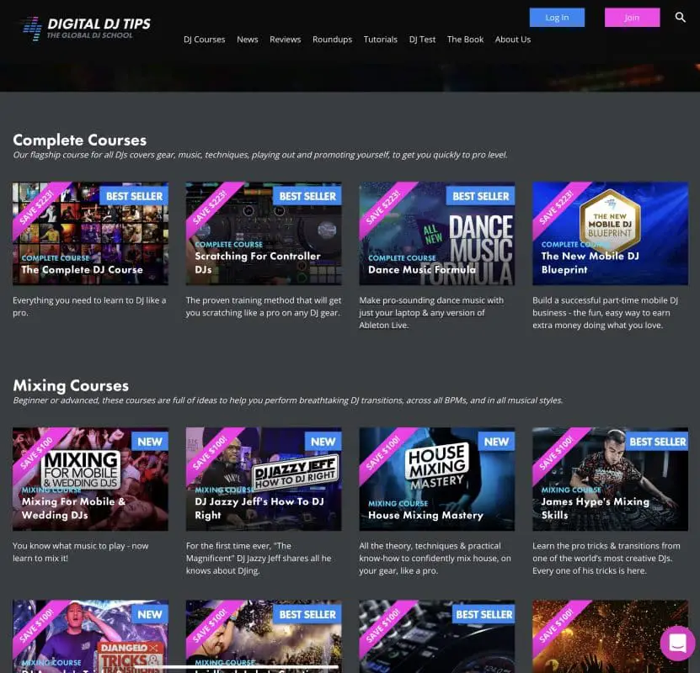Viewport: 700px width, 673px height.
Task: Select Roundups in the navigation
Action: (x=332, y=40)
